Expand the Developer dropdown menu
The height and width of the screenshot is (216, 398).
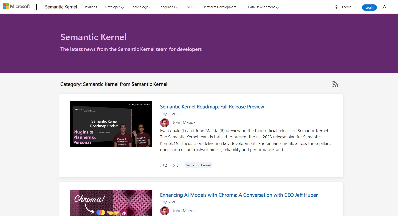tap(114, 7)
